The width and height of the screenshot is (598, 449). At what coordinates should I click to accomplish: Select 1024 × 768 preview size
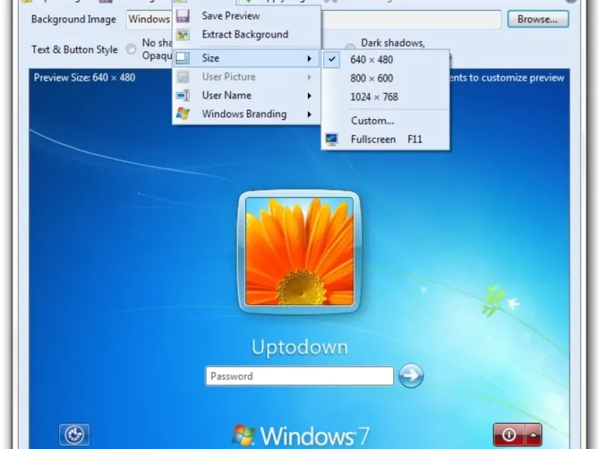tap(385, 97)
